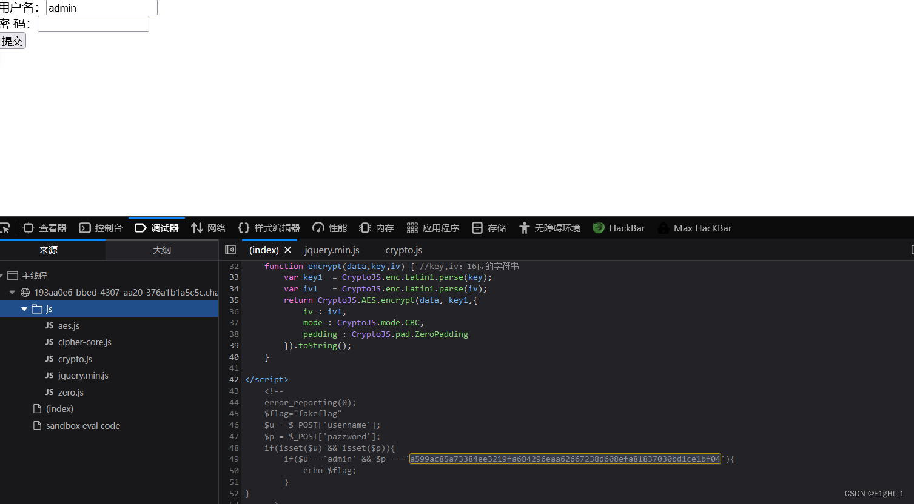Click the closing </script> tag text
This screenshot has height=504, width=914.
pos(267,379)
